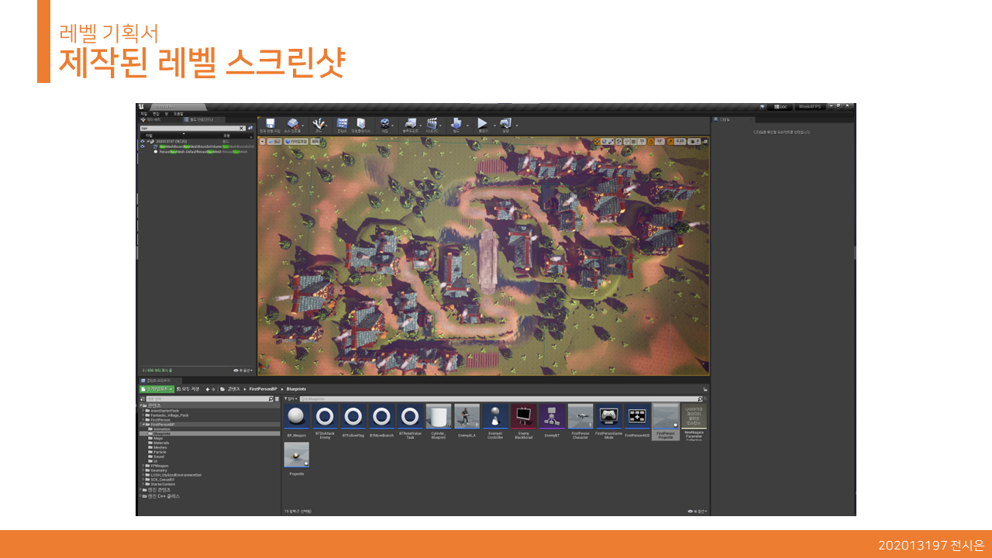The width and height of the screenshot is (992, 558).
Task: Open Cinematics clapperboard toolbar button
Action: click(x=432, y=125)
